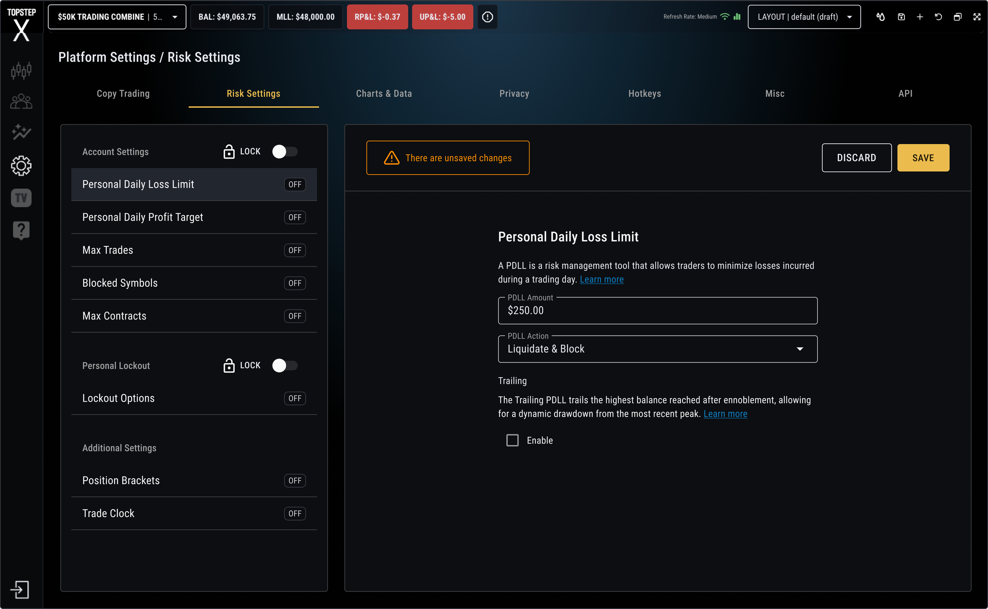This screenshot has width=988, height=609.
Task: Click the warning triangle in the unsaved changes banner
Action: pyautogui.click(x=392, y=158)
